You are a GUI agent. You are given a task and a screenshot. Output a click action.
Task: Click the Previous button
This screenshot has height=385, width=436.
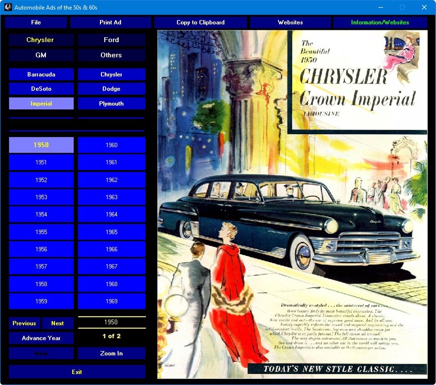(24, 323)
